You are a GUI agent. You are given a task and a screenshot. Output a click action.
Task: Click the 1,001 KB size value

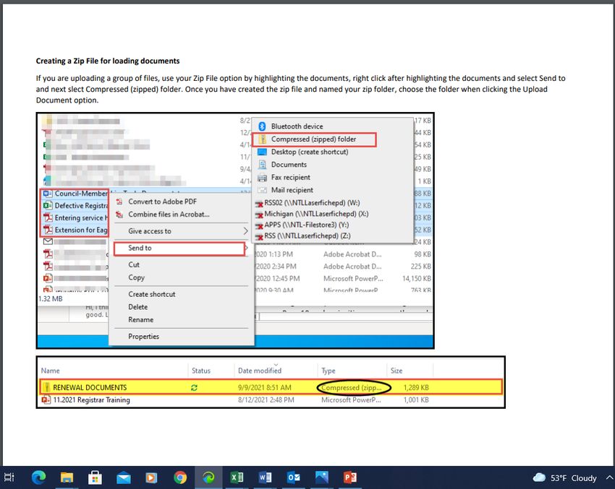416,399
